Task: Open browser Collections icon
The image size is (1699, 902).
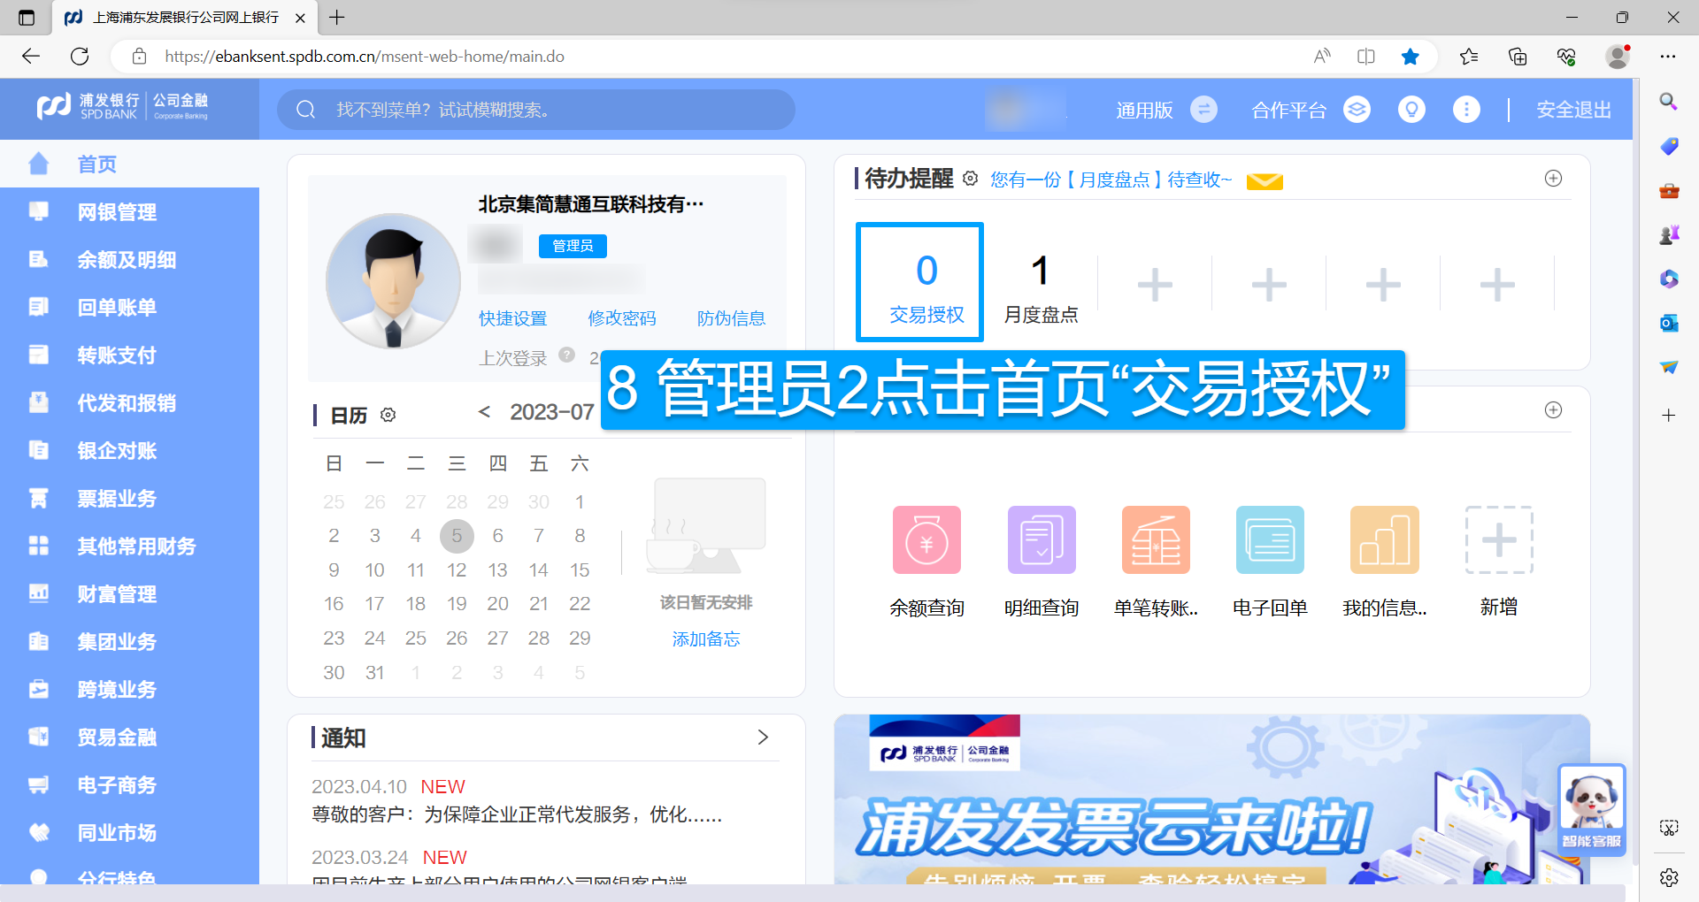Action: [x=1518, y=57]
